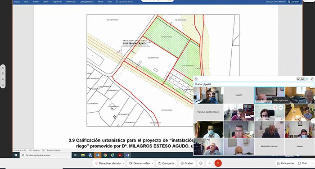Screen dimensions: 315x169
Task: Click the meeting Compartir screen button
Action: 166,163
